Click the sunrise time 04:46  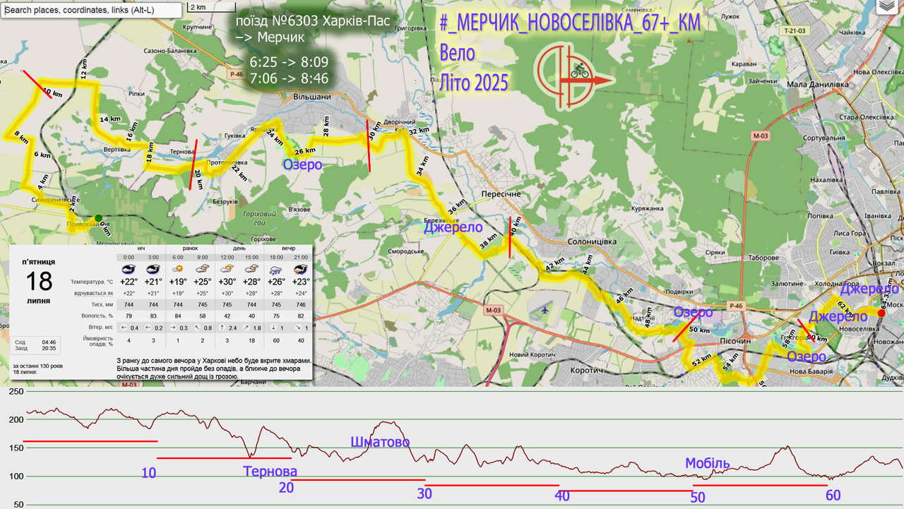[x=49, y=341]
